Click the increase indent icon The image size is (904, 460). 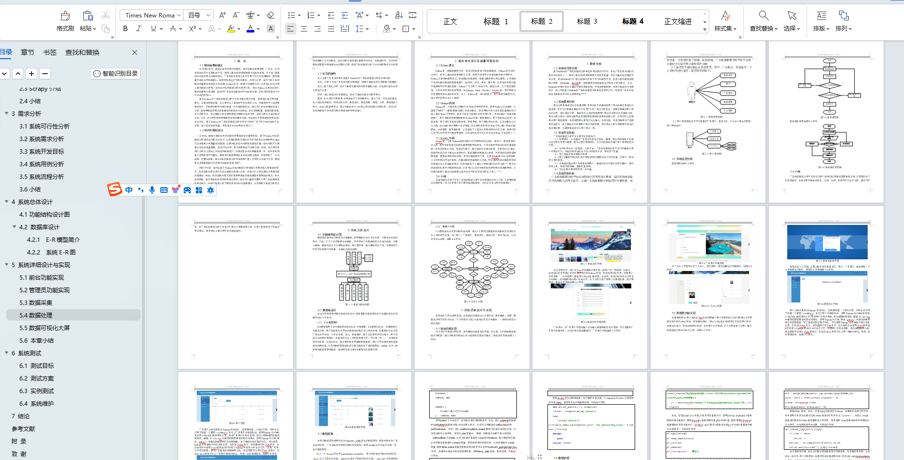(x=344, y=15)
